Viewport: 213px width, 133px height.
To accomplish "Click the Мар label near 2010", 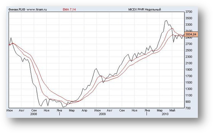I will tap(160, 110).
